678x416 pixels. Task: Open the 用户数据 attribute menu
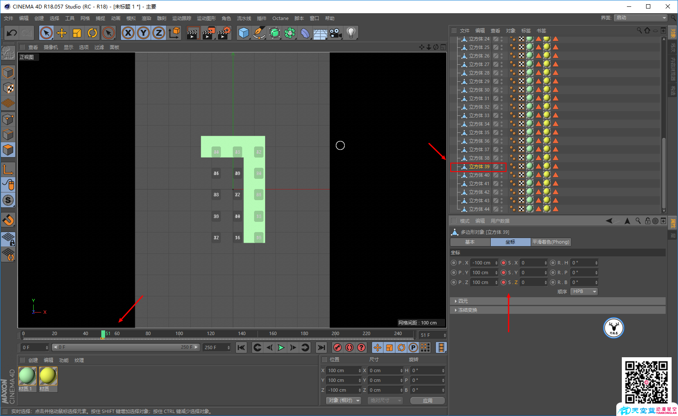coord(500,221)
